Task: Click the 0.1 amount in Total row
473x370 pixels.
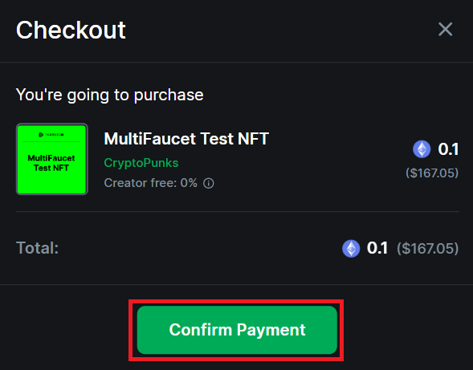Action: 377,248
